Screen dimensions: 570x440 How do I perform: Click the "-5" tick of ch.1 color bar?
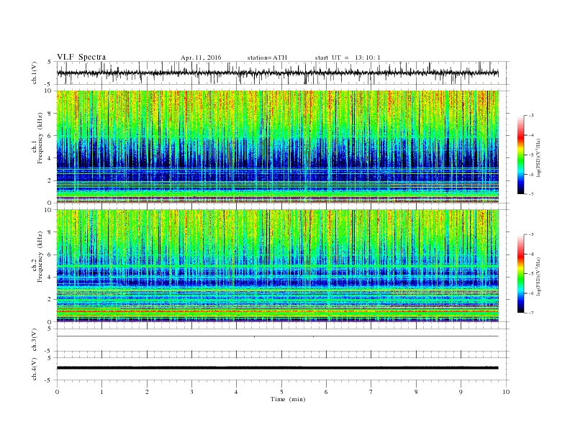click(530, 155)
